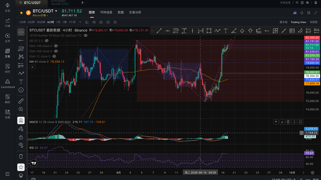Select the trend angle tool
321x180 pixels.
click(234, 31)
